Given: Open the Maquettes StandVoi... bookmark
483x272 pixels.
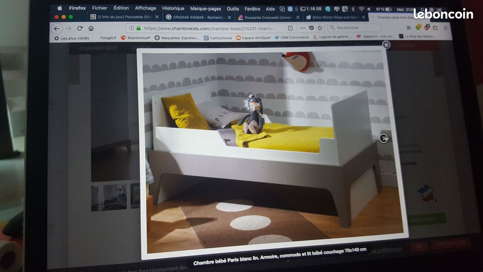Looking at the screenshot, I should [177, 38].
